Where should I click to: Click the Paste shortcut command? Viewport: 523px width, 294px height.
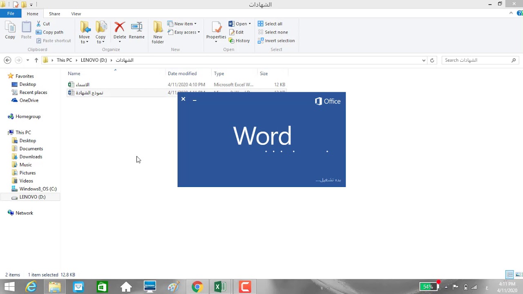coord(54,40)
